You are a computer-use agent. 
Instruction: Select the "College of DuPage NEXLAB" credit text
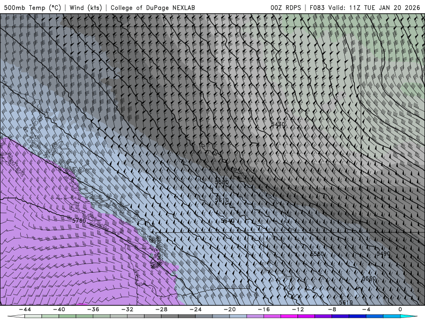point(152,7)
